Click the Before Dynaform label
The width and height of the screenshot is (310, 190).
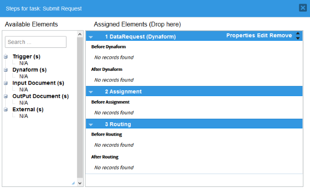tap(108, 47)
